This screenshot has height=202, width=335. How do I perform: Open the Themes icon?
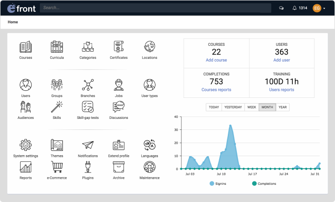point(56,145)
